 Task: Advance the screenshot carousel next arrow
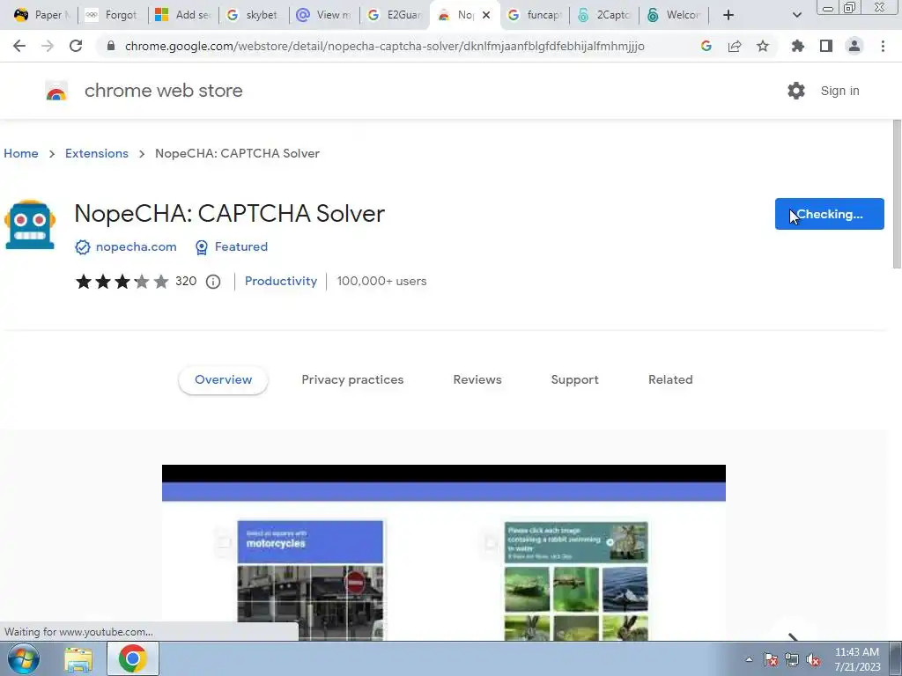click(x=794, y=636)
